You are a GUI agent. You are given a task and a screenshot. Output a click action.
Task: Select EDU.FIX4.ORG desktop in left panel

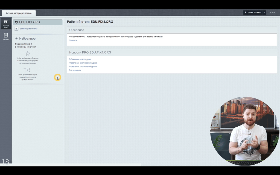click(38, 22)
